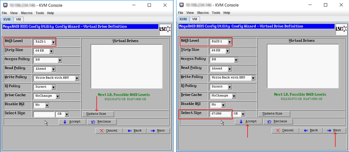Open Read Policy dropdown in left window
The height and width of the screenshot is (152, 349).
pyautogui.click(x=44, y=69)
